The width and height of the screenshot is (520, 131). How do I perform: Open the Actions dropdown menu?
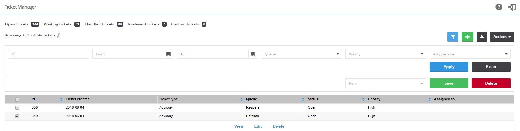point(502,37)
